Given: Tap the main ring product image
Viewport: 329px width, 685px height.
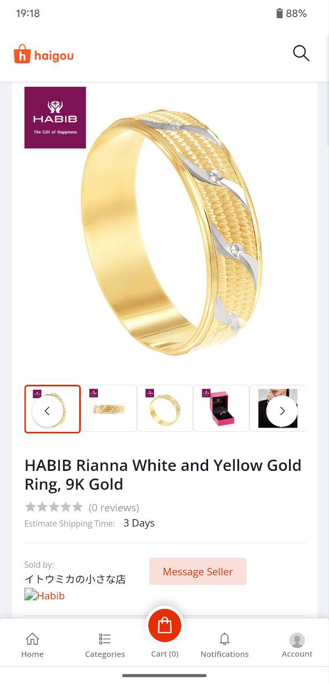Looking at the screenshot, I should 171,232.
